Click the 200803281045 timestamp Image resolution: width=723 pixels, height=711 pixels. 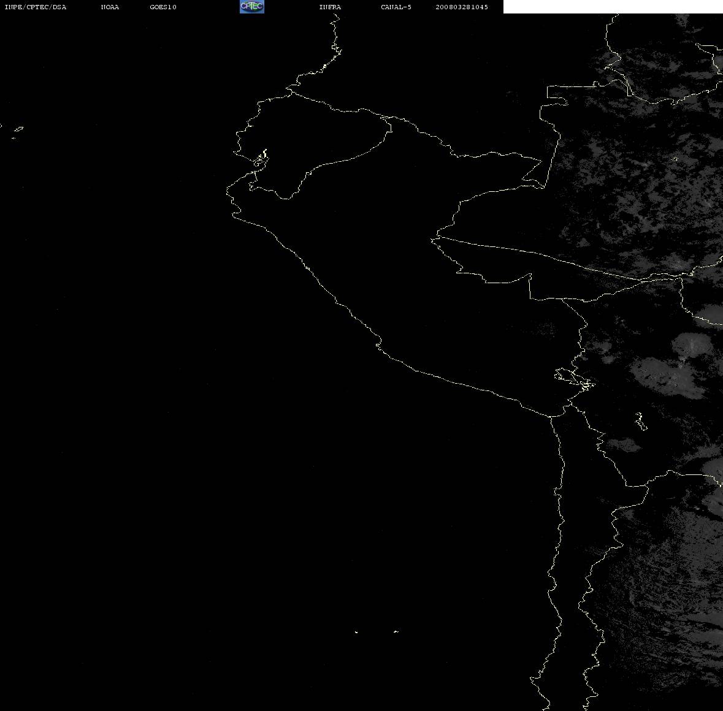click(x=462, y=7)
